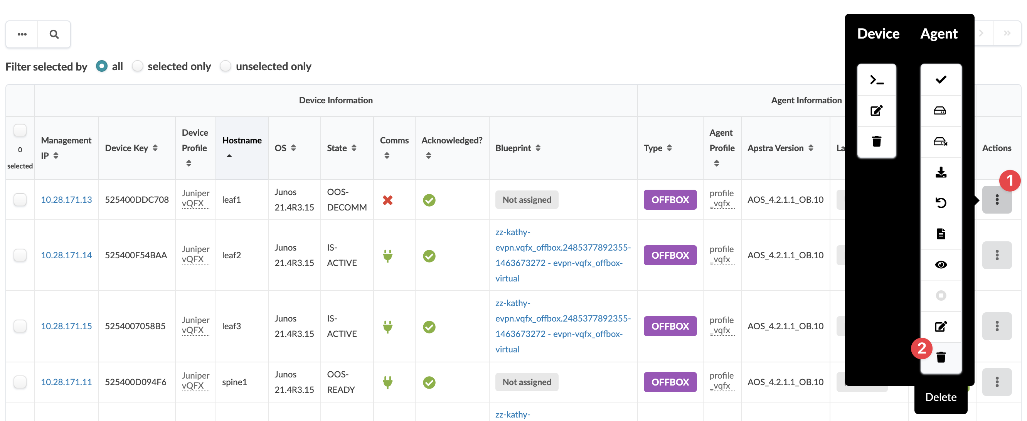Check the leaf1 row checkbox

pyautogui.click(x=20, y=200)
